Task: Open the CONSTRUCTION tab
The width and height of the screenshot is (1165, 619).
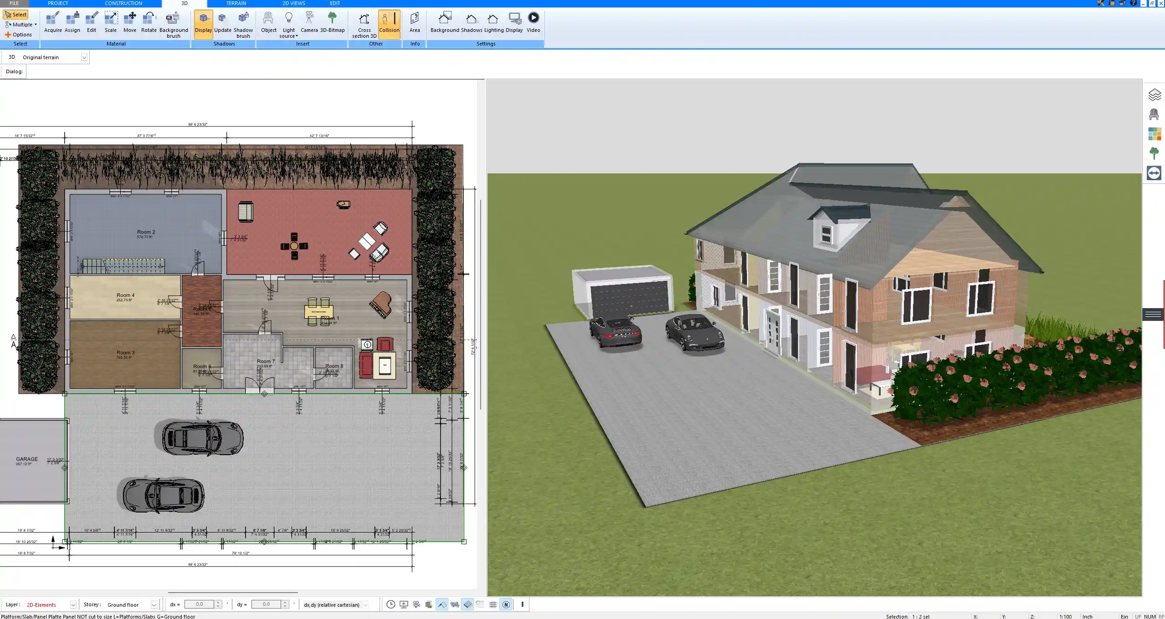Action: pyautogui.click(x=123, y=3)
